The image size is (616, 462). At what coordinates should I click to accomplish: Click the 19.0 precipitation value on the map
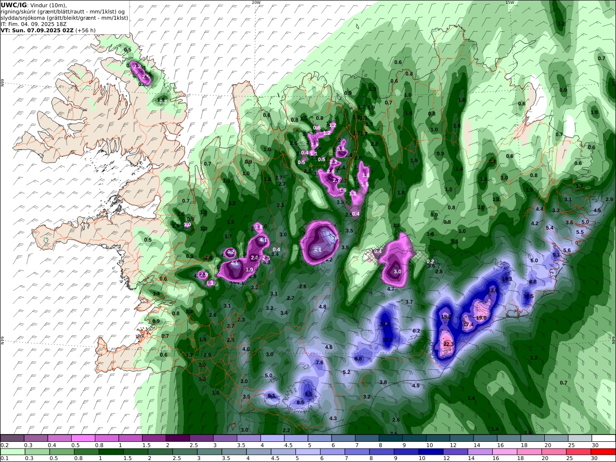pyautogui.click(x=481, y=318)
